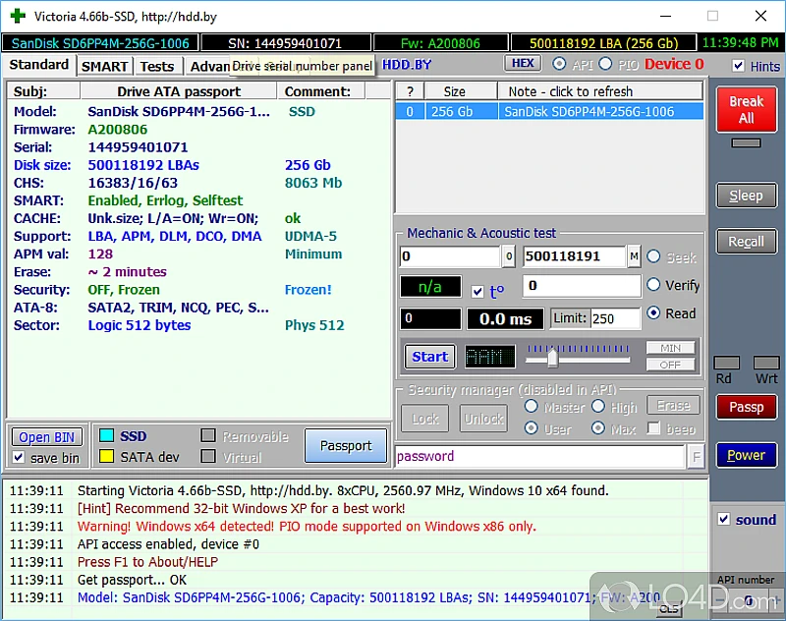Click the drive model panel in header
This screenshot has width=786, height=621.
[100, 43]
